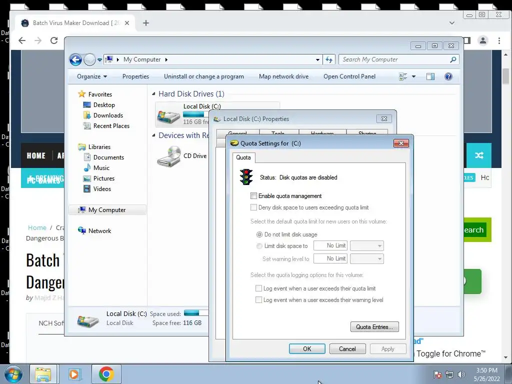Collapse the Hard Disk Drives group
This screenshot has height=384, width=512.
tap(154, 94)
